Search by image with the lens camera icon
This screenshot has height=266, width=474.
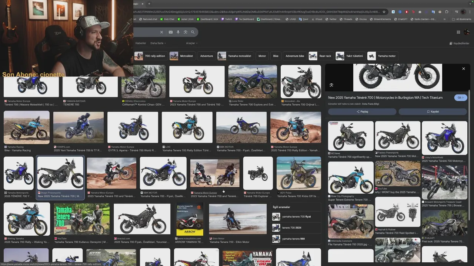pyautogui.click(x=186, y=32)
